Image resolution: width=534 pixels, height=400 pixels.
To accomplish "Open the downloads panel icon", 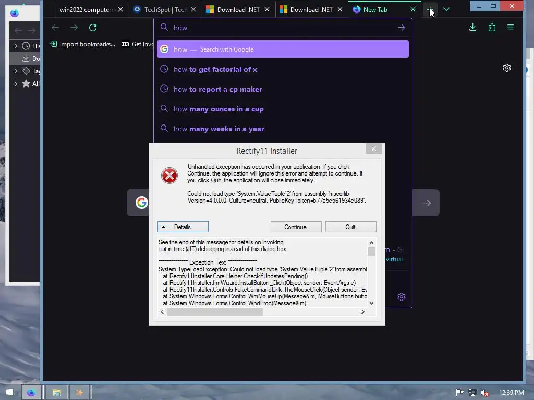I will pos(472,27).
